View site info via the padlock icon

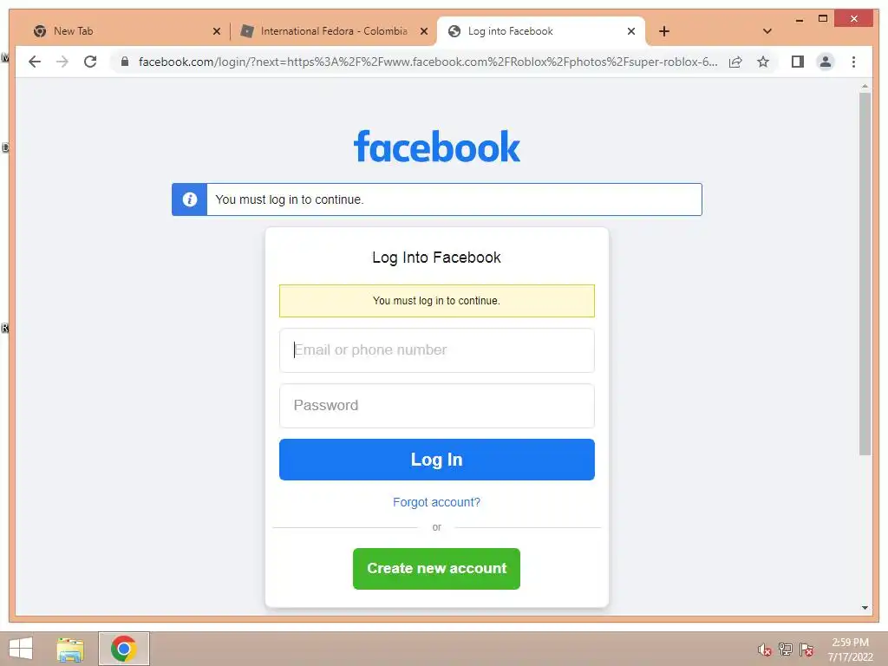click(x=125, y=62)
